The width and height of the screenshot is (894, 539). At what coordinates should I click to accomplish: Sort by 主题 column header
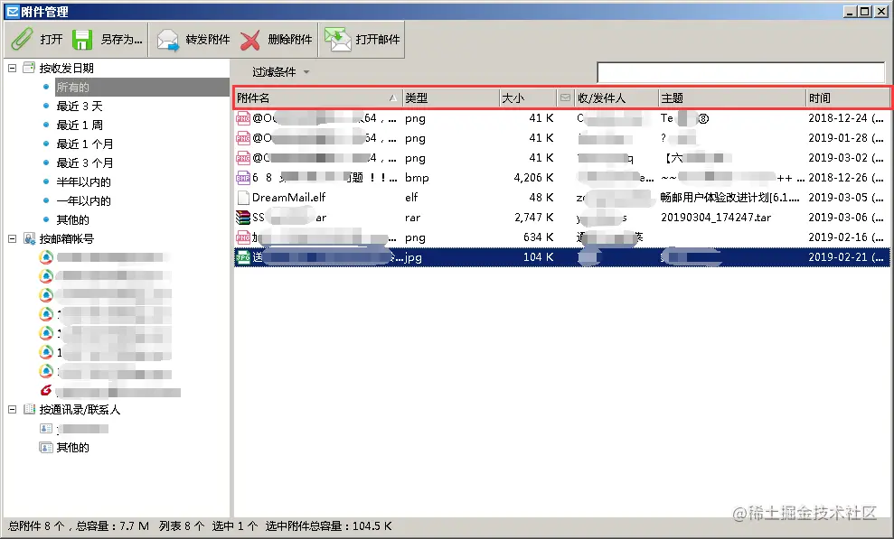click(x=732, y=98)
